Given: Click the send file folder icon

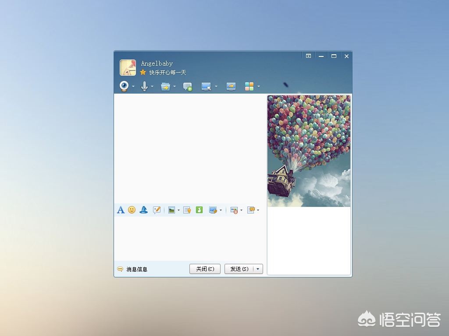Looking at the screenshot, I should point(165,86).
